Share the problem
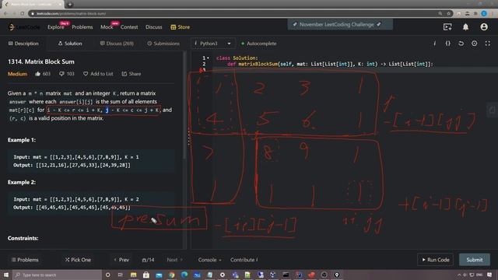The width and height of the screenshot is (498, 280). (x=132, y=74)
